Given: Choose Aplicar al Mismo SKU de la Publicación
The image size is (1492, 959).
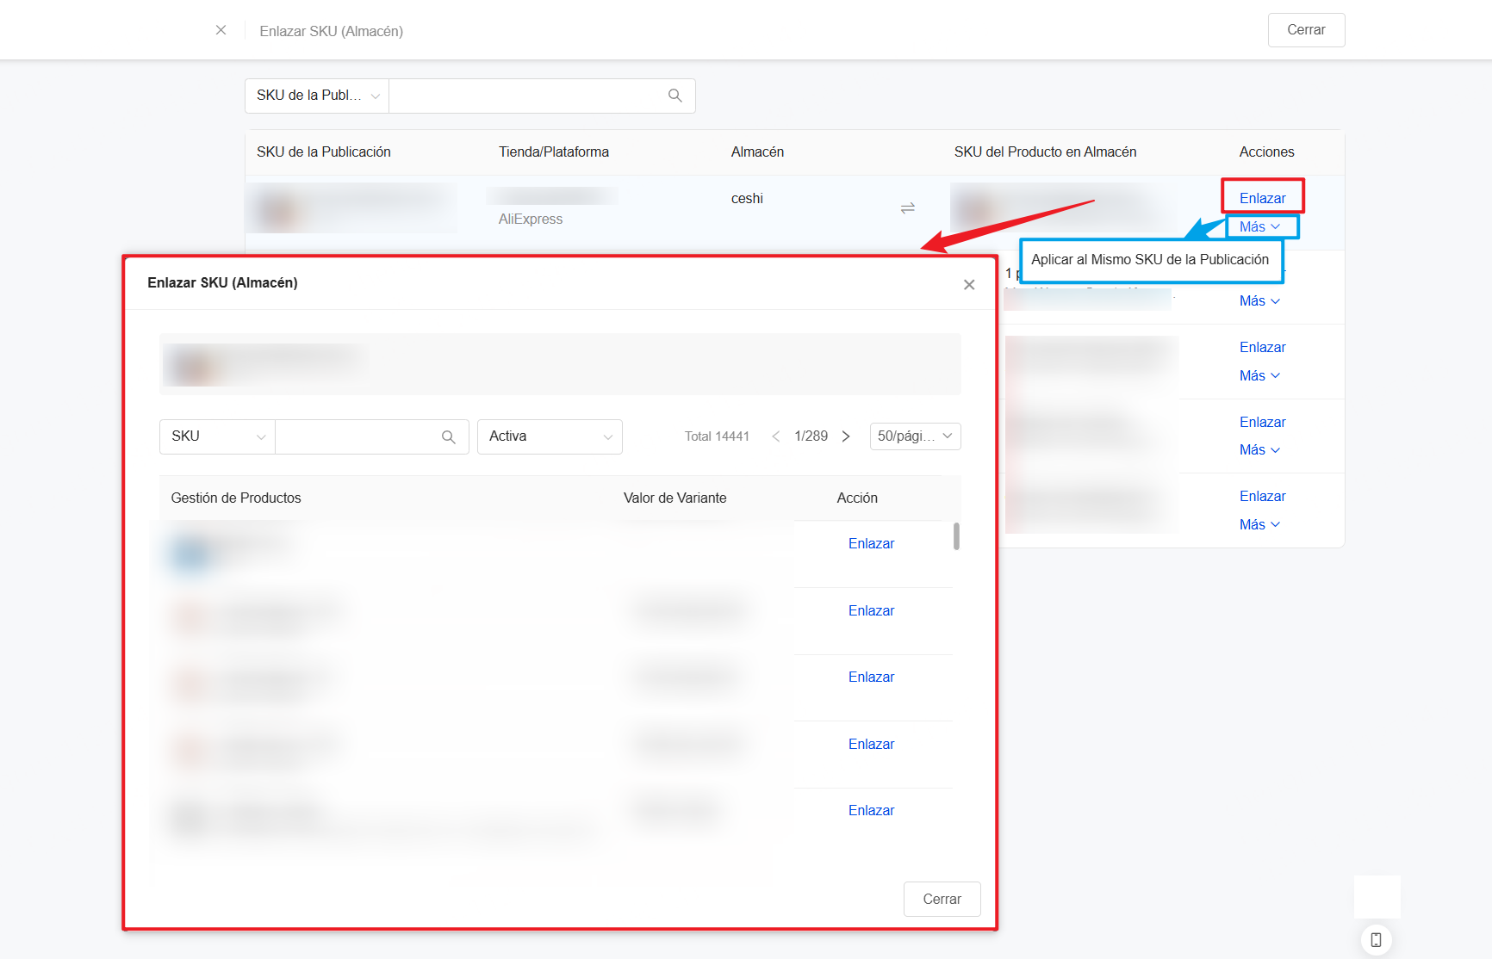Looking at the screenshot, I should point(1149,260).
